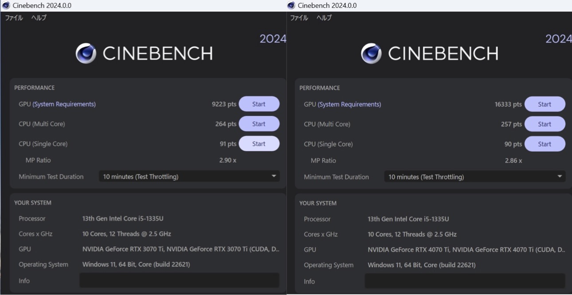Select the 90 pts single core score
This screenshot has height=295, width=572.
513,144
